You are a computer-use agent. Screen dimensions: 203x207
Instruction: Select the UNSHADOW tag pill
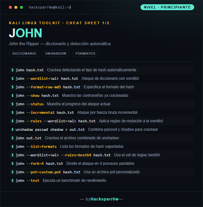click(x=56, y=53)
